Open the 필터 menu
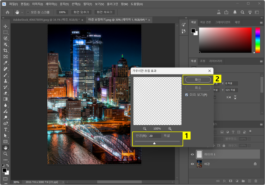Screen dimensions: 265x185 (x=87, y=4)
